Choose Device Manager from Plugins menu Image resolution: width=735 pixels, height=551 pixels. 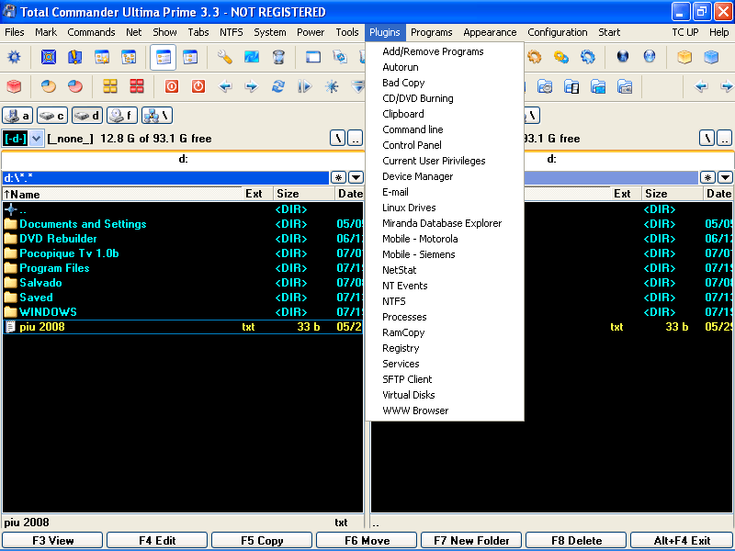tap(417, 176)
